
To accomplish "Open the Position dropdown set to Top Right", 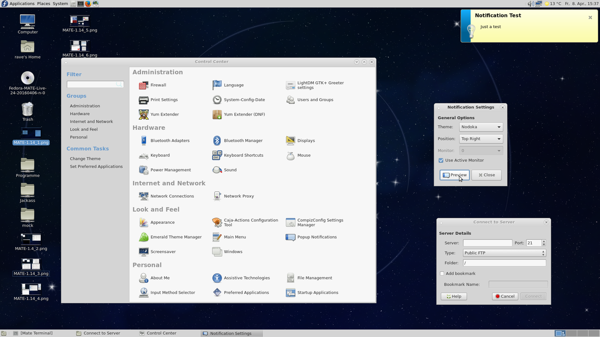I will coord(481,139).
